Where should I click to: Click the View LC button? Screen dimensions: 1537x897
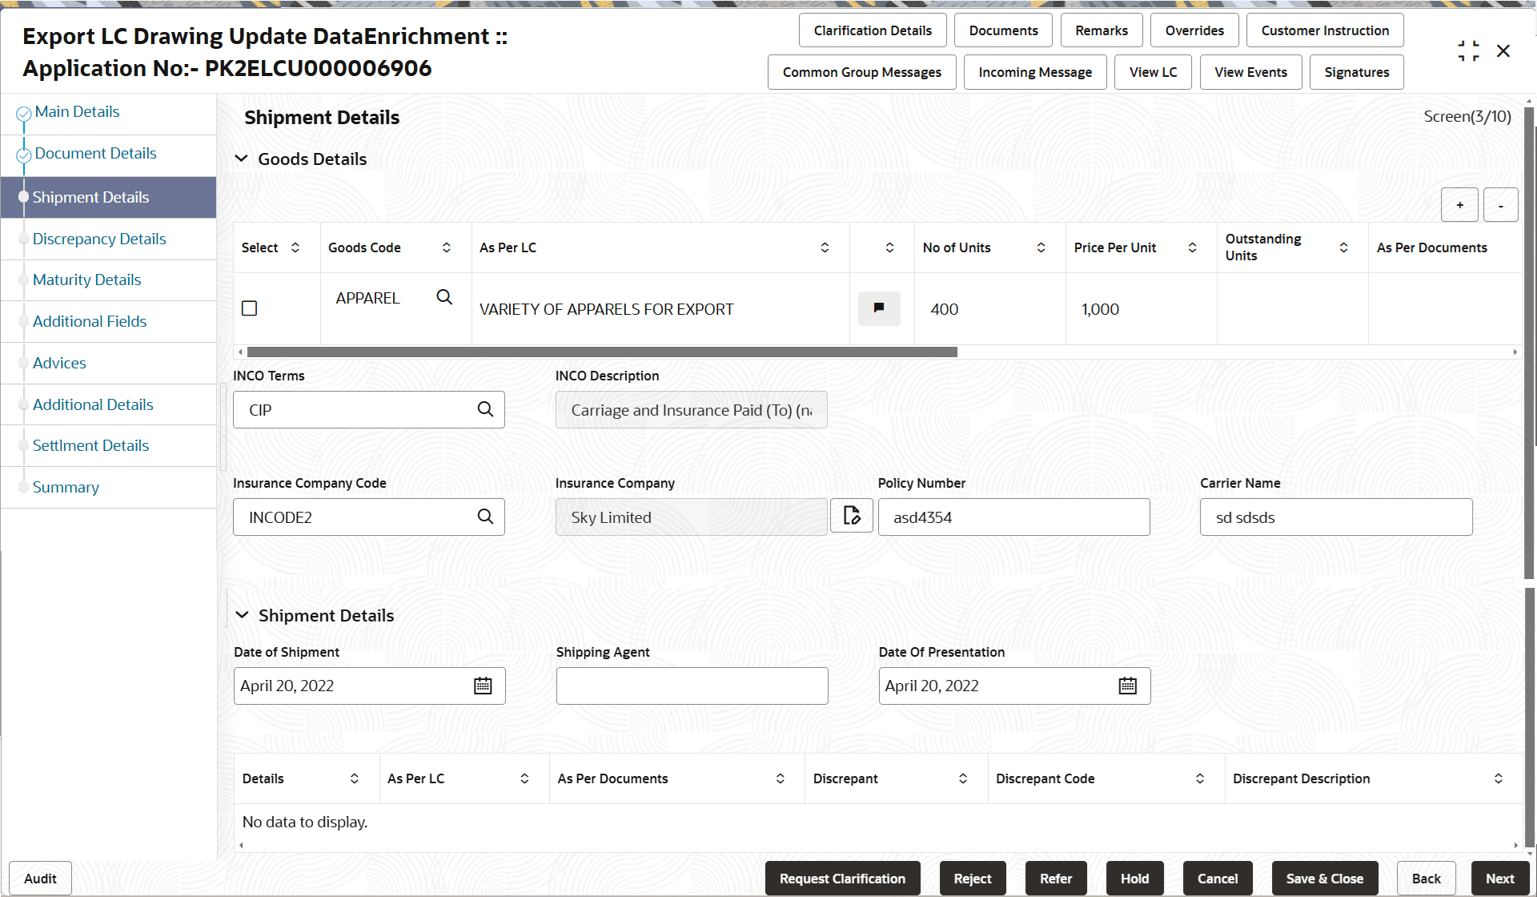click(1153, 71)
